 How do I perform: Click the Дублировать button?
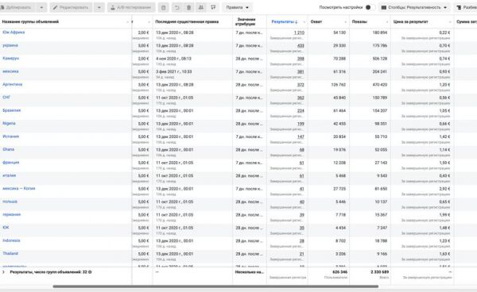[18, 7]
